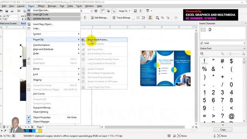The image size is (247, 139).
Task: Click the X position input field
Action: tap(10, 16)
